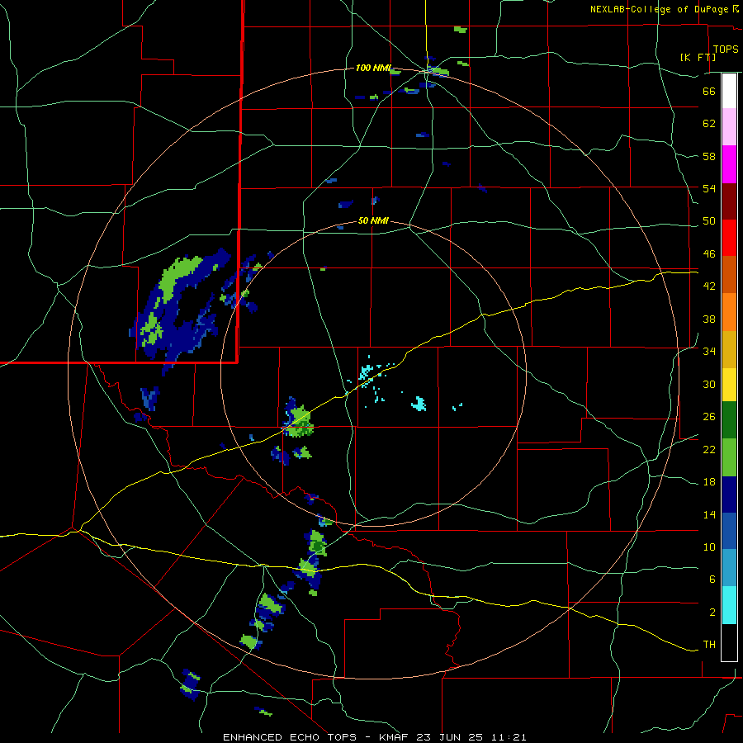Screen dimensions: 743x743
Task: Click the dark red legend swatch near 50
Action: tap(729, 201)
